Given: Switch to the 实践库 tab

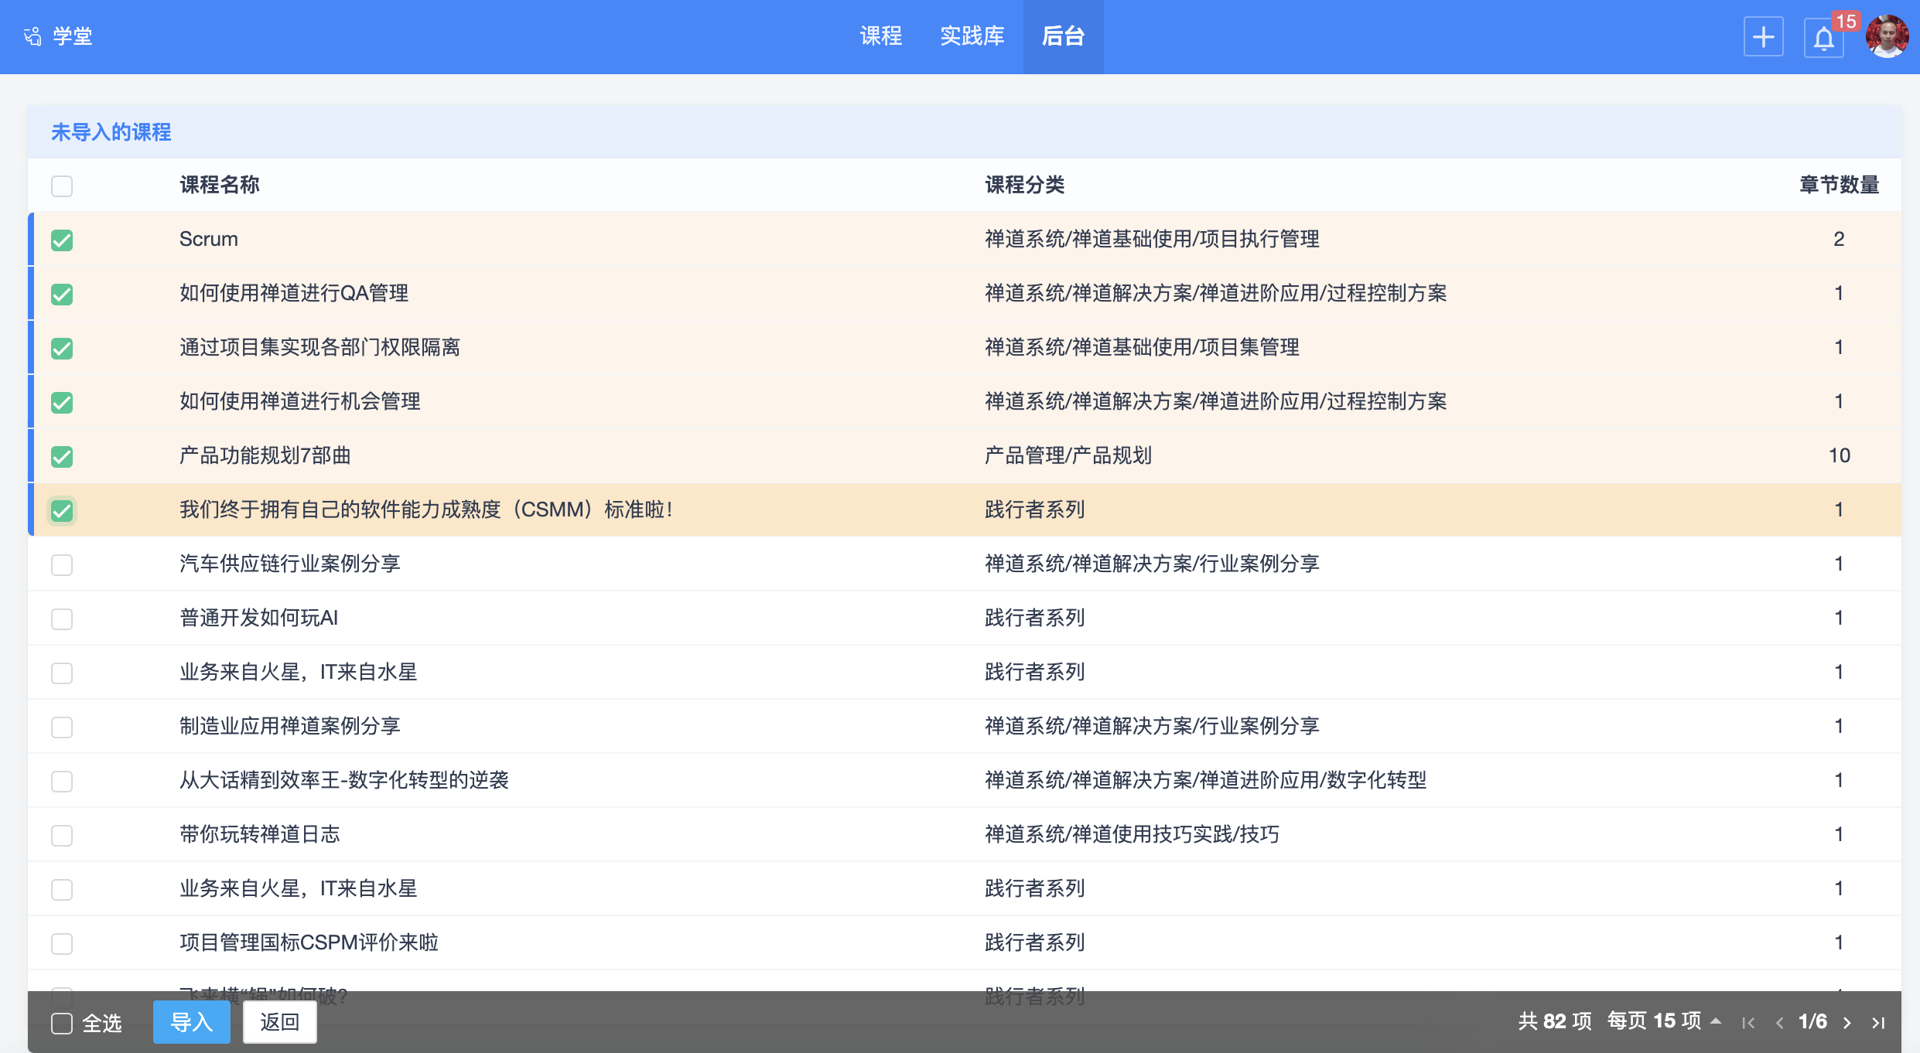Looking at the screenshot, I should (972, 36).
